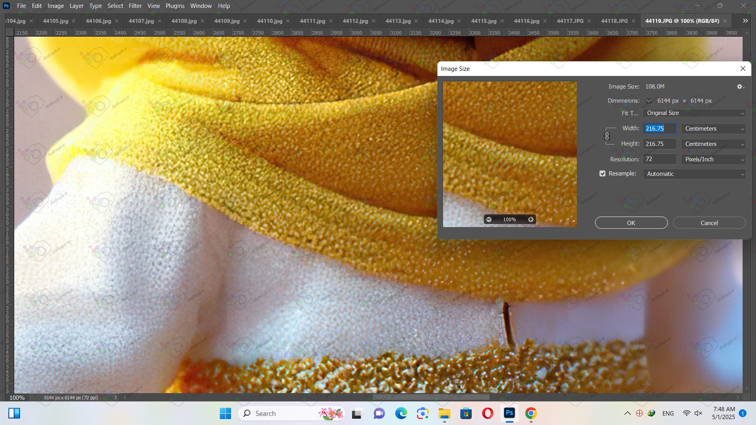Uncheck the Resample checkbox
The height and width of the screenshot is (425, 756).
tap(602, 174)
